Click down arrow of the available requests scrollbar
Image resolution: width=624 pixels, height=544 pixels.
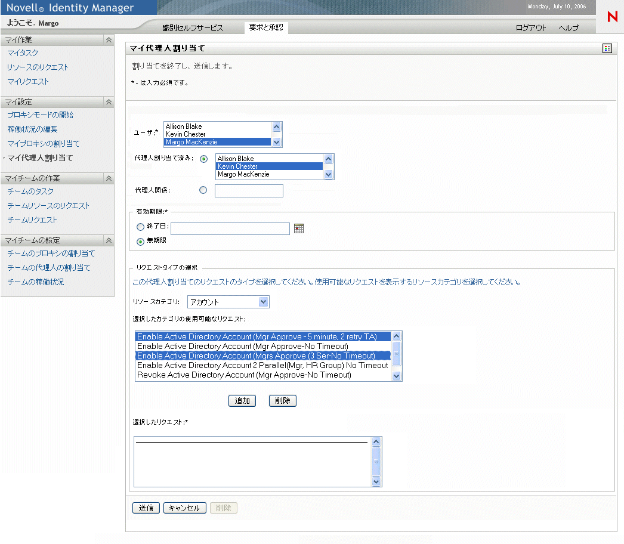[396, 376]
